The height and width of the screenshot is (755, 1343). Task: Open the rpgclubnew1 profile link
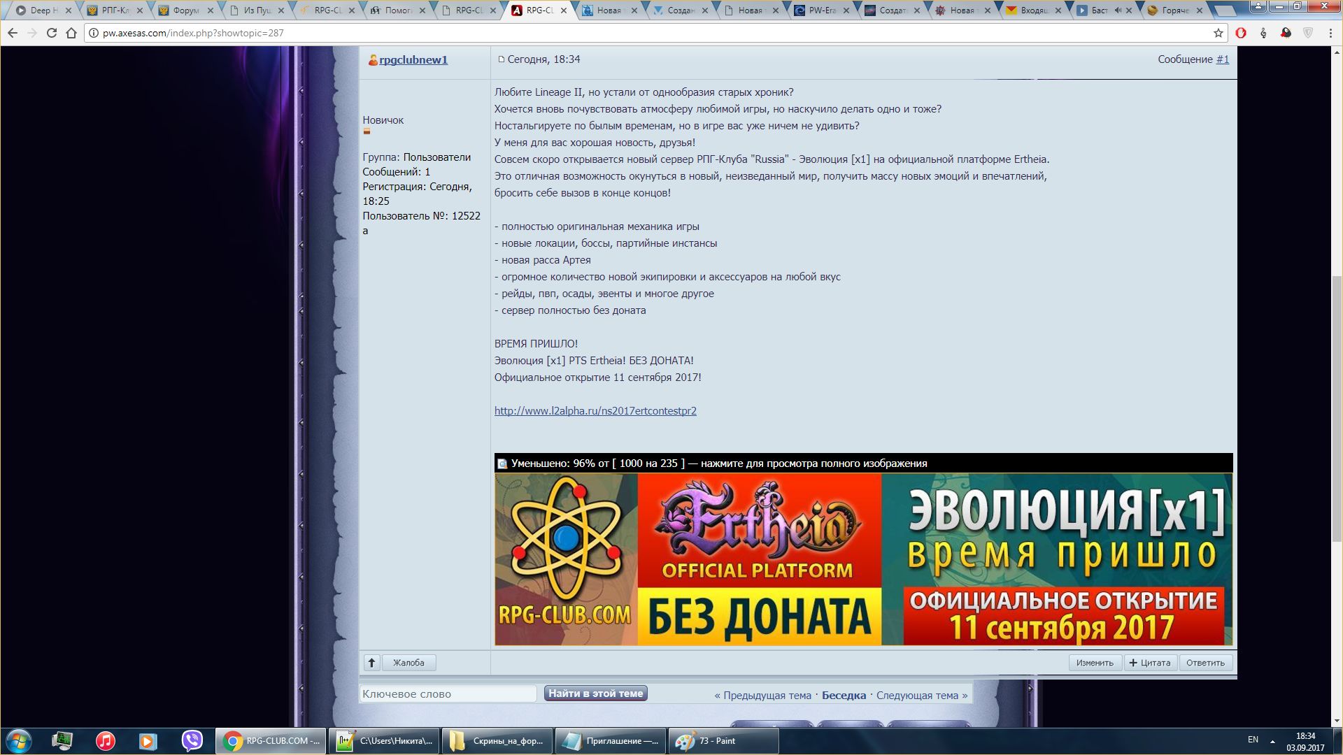click(413, 60)
